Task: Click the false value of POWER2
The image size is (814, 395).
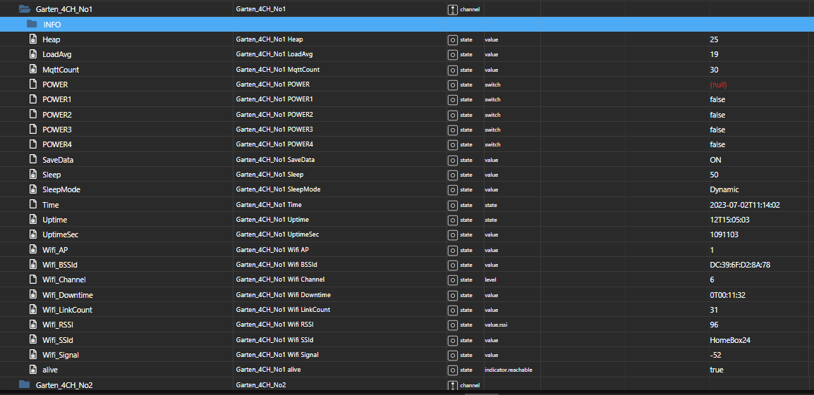Action: (x=717, y=115)
